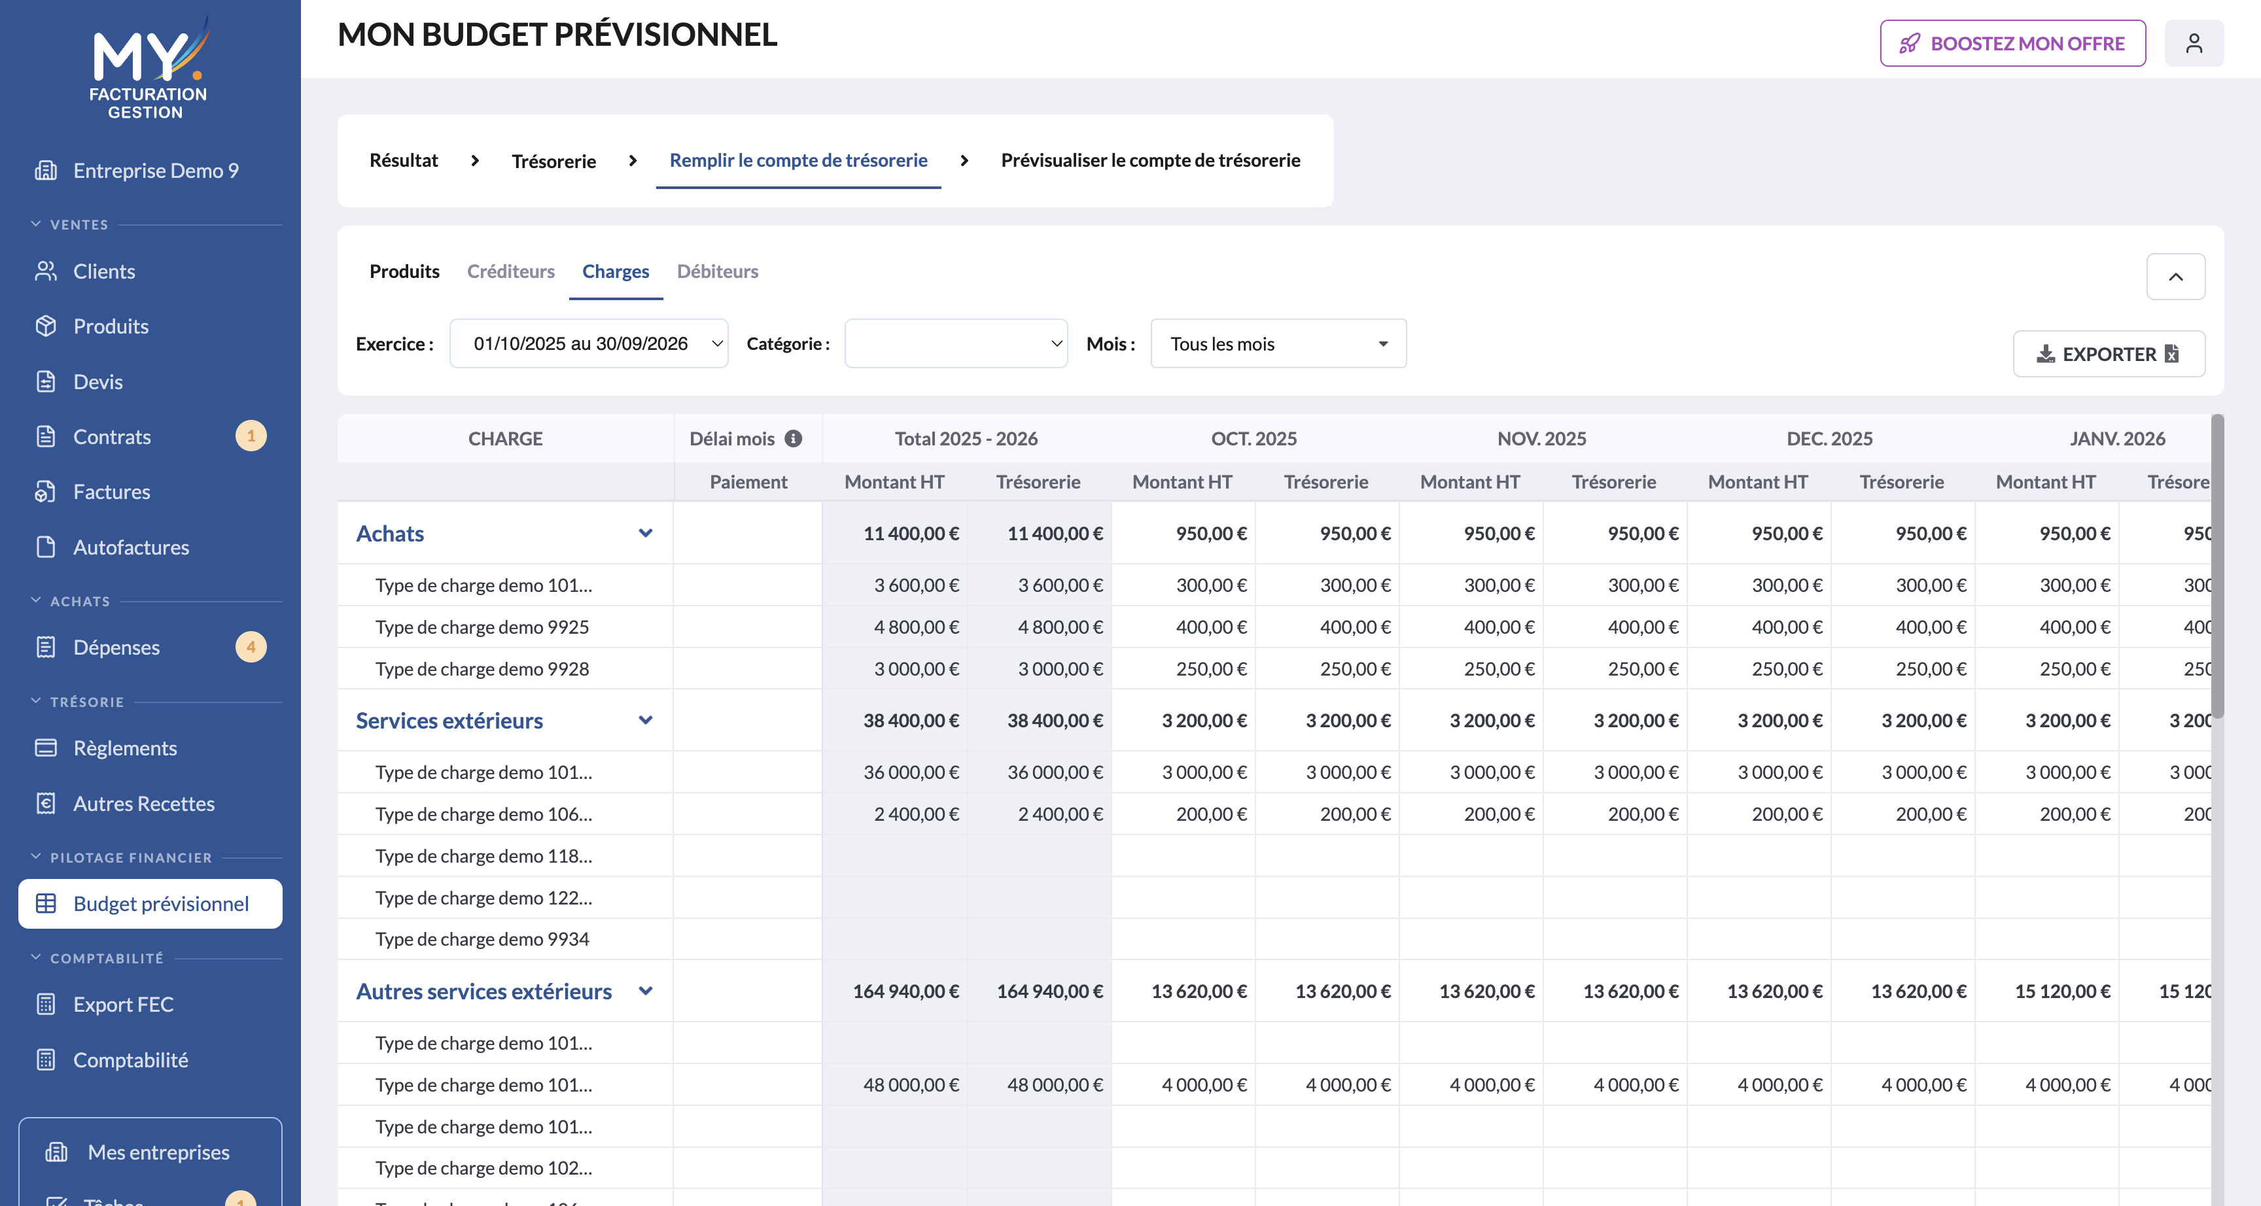Screen dimensions: 2261x1206
Task: Collapse the VENTES sidebar section
Action: click(x=36, y=224)
